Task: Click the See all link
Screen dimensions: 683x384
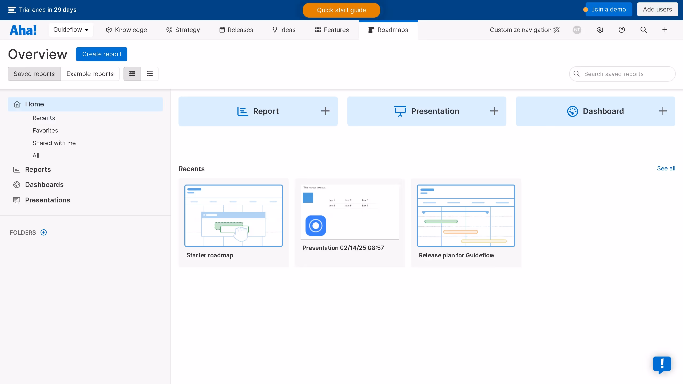Action: pyautogui.click(x=666, y=169)
